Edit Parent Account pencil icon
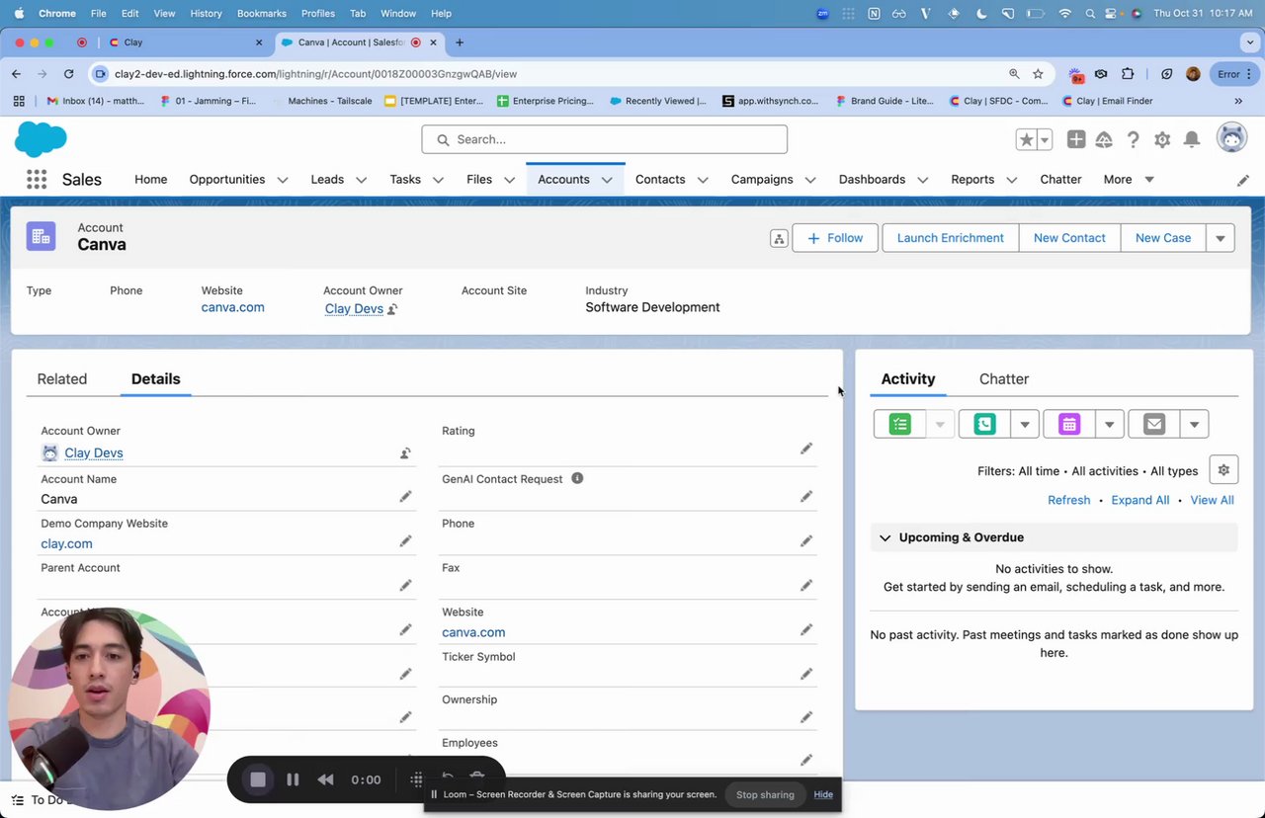Viewport: 1265px width, 818px height. (405, 586)
